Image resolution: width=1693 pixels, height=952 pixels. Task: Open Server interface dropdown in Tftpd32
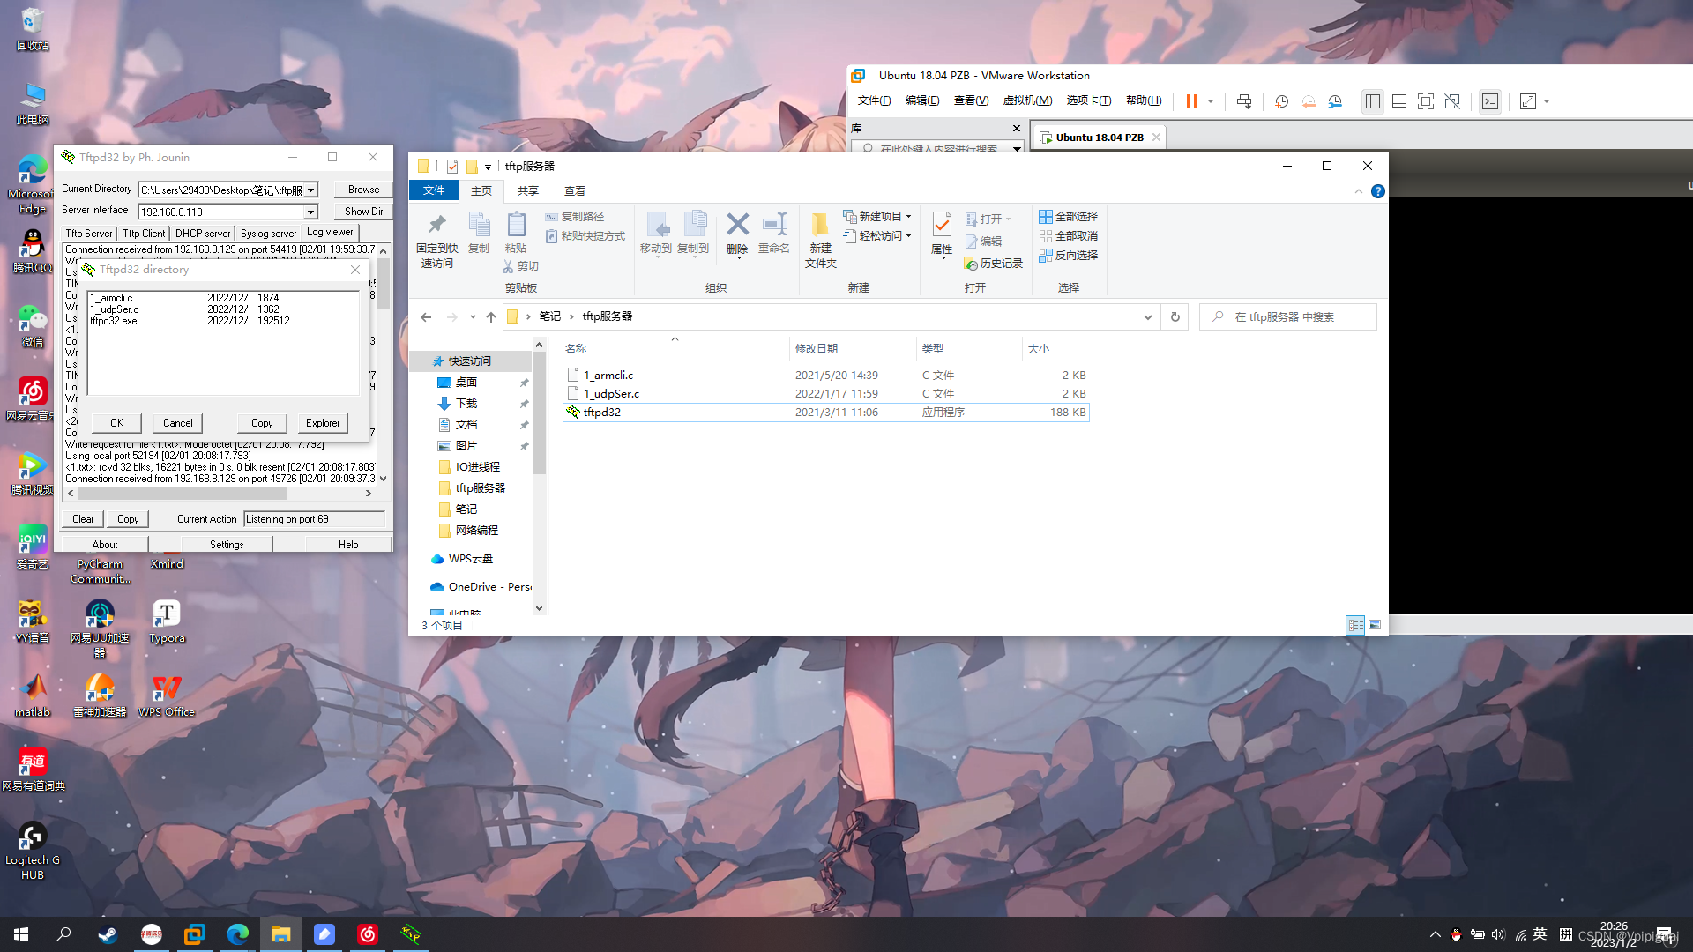[310, 212]
